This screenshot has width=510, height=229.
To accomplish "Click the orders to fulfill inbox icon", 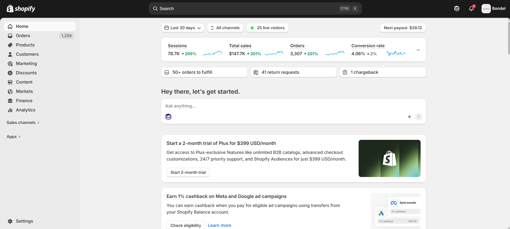I will [x=167, y=72].
